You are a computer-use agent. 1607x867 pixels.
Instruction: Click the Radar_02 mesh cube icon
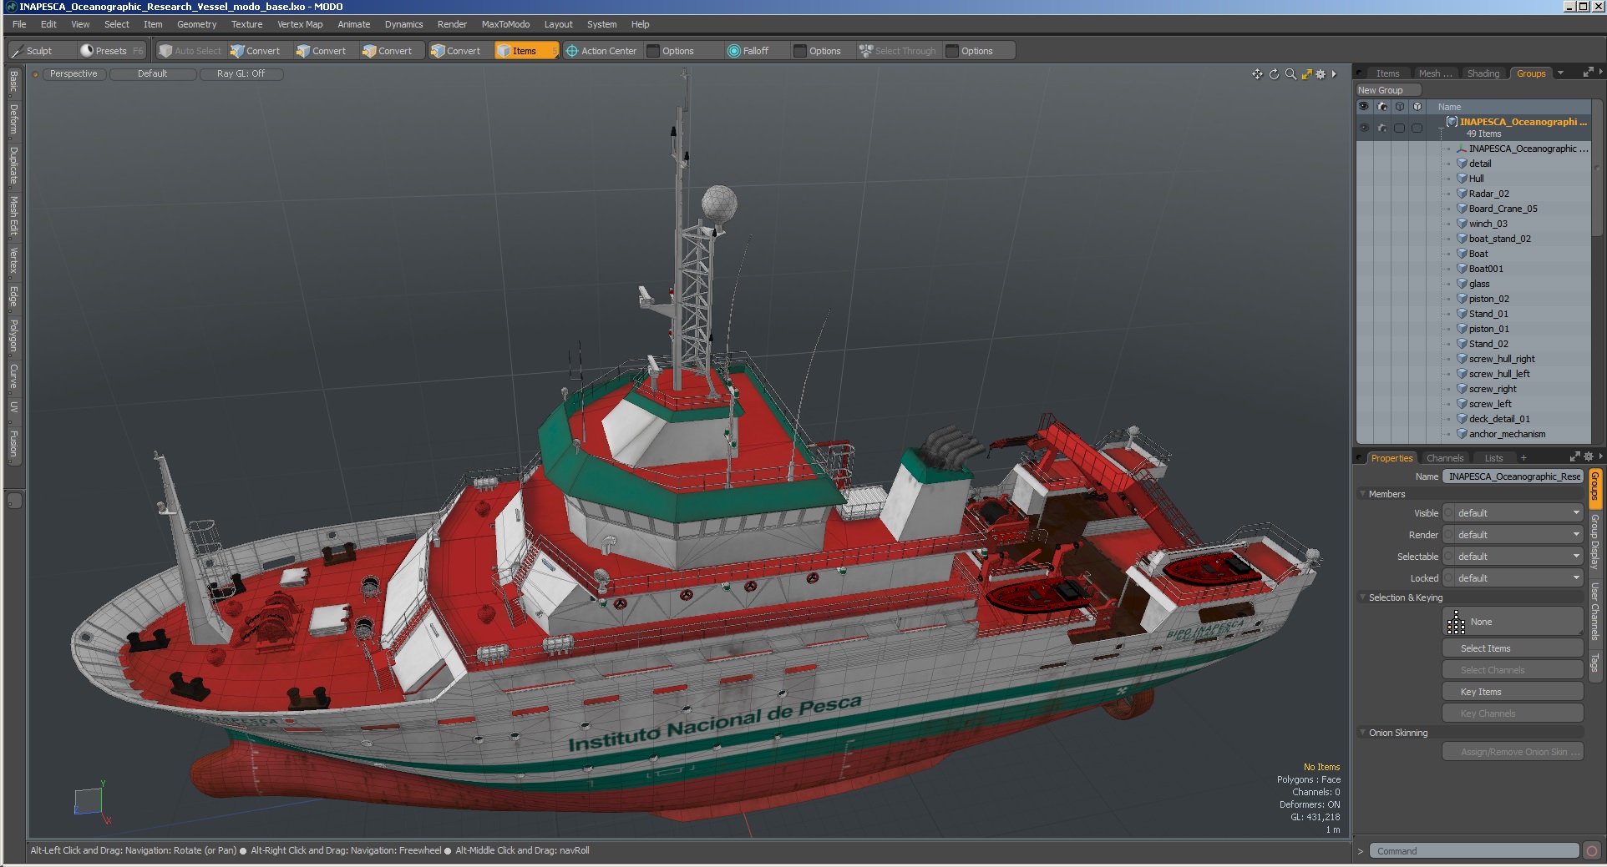1463,194
